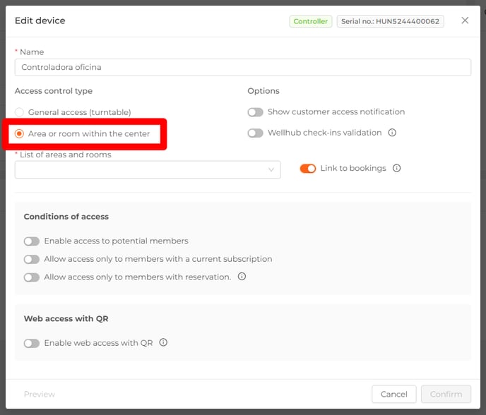Click info icon next to Link to bookings
Image resolution: width=486 pixels, height=415 pixels.
396,168
